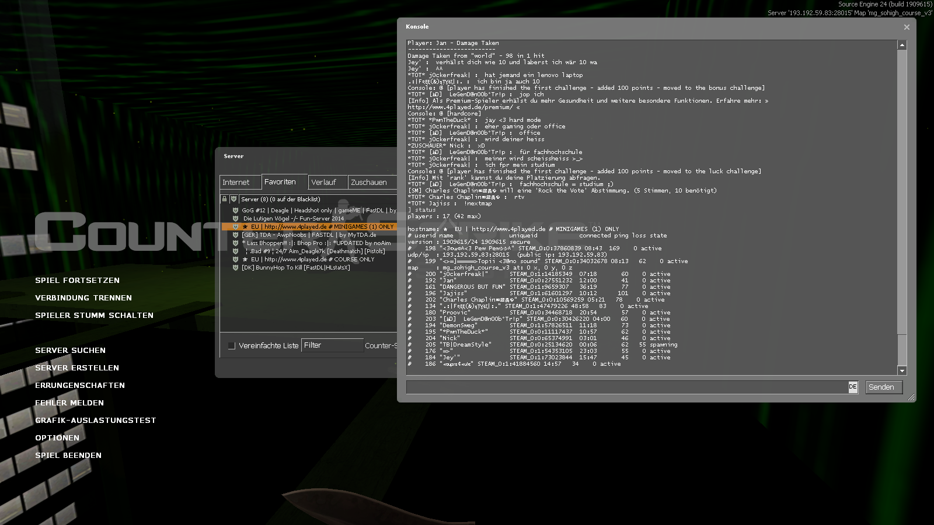Sort by the Server (8) column header
934x525 pixels.
(318, 199)
